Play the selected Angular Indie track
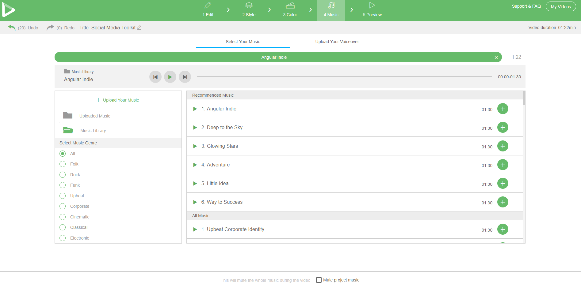This screenshot has width=581, height=283. (x=170, y=77)
